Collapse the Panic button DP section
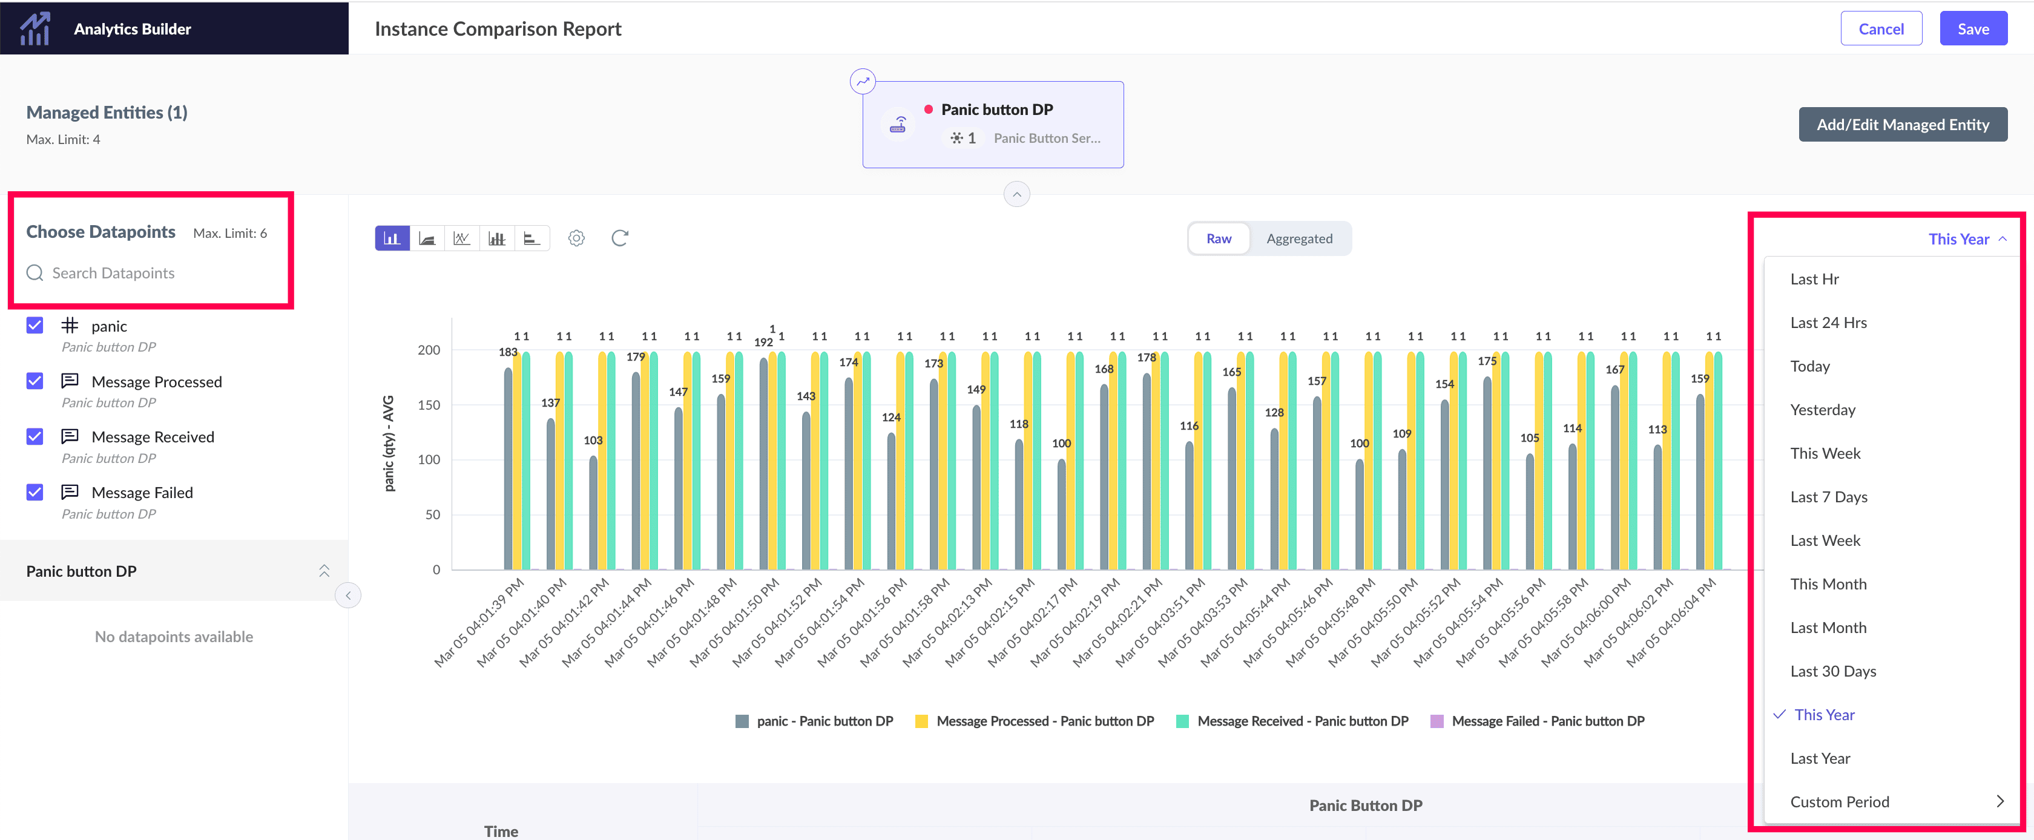Screen dimensions: 2034x840 [x=324, y=571]
